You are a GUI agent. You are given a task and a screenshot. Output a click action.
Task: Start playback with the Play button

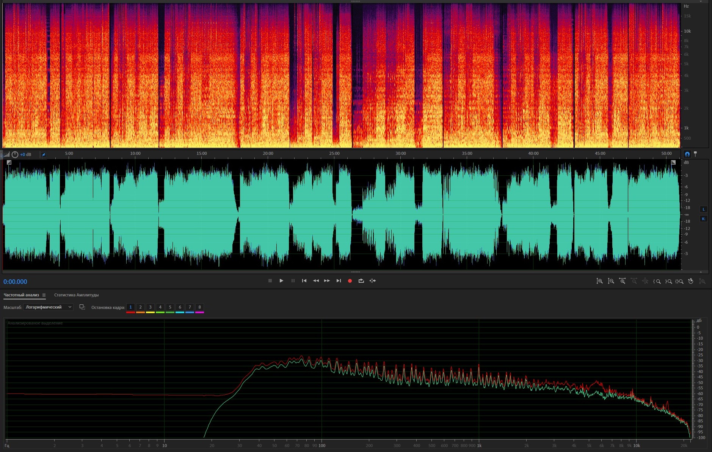(281, 281)
